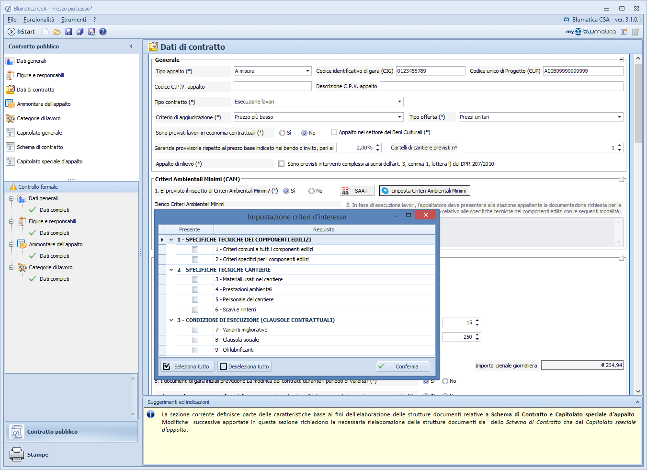Click the Requisito column header

324,229
